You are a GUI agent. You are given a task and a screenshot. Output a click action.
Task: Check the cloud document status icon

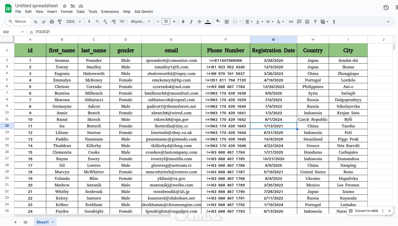pos(81,6)
